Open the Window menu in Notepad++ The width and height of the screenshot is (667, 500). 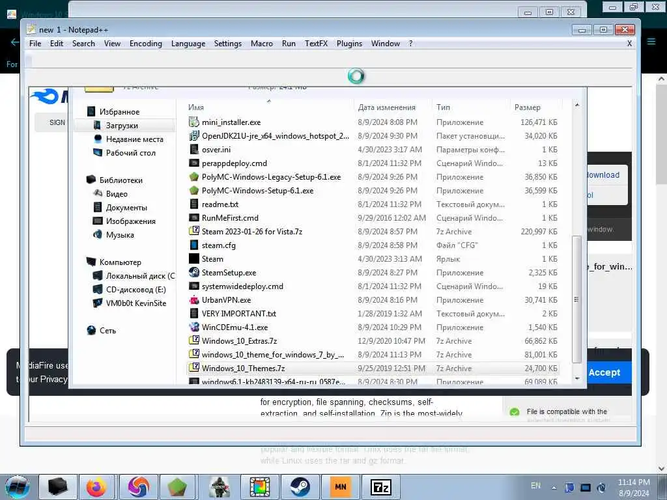386,44
